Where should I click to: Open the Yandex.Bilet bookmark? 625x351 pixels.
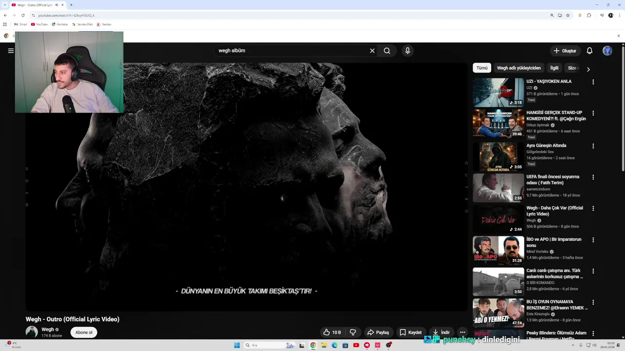[82, 24]
